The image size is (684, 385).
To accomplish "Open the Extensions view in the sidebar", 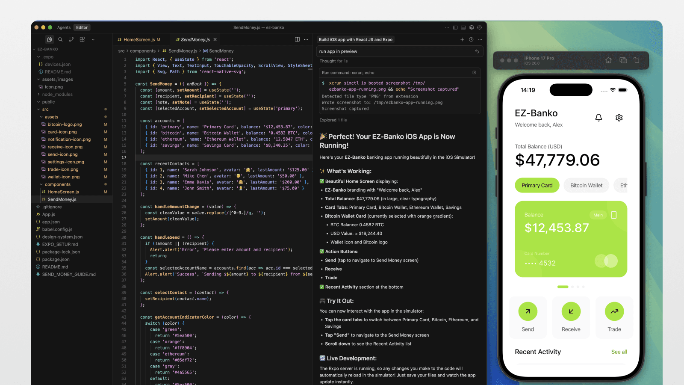I will point(82,39).
